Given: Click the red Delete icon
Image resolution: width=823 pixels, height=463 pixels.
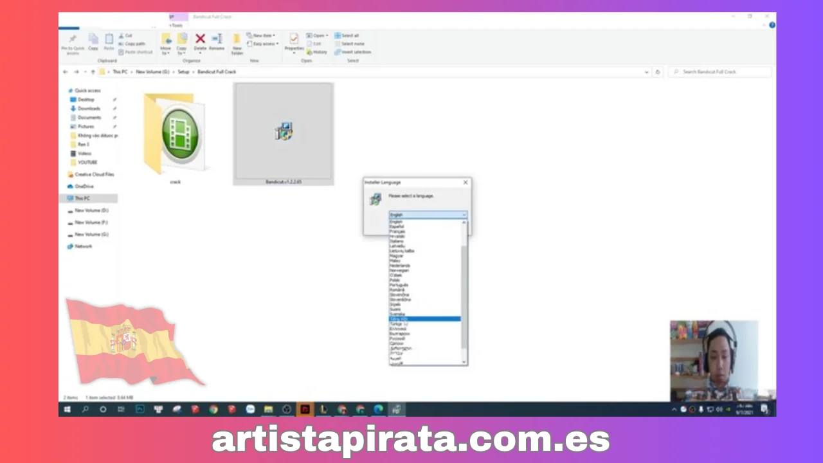Looking at the screenshot, I should point(200,39).
